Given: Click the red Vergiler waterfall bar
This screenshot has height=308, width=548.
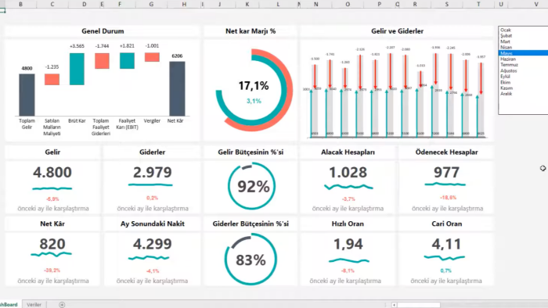Looking at the screenshot, I should point(152,57).
